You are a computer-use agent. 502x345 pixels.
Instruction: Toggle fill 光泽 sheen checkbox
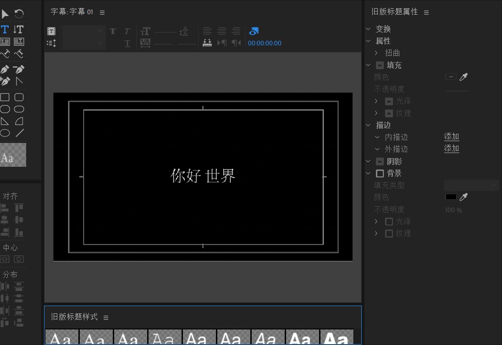389,101
